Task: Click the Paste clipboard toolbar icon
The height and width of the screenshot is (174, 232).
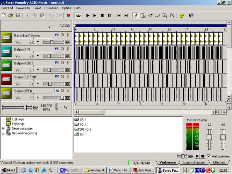Action: click(42, 15)
